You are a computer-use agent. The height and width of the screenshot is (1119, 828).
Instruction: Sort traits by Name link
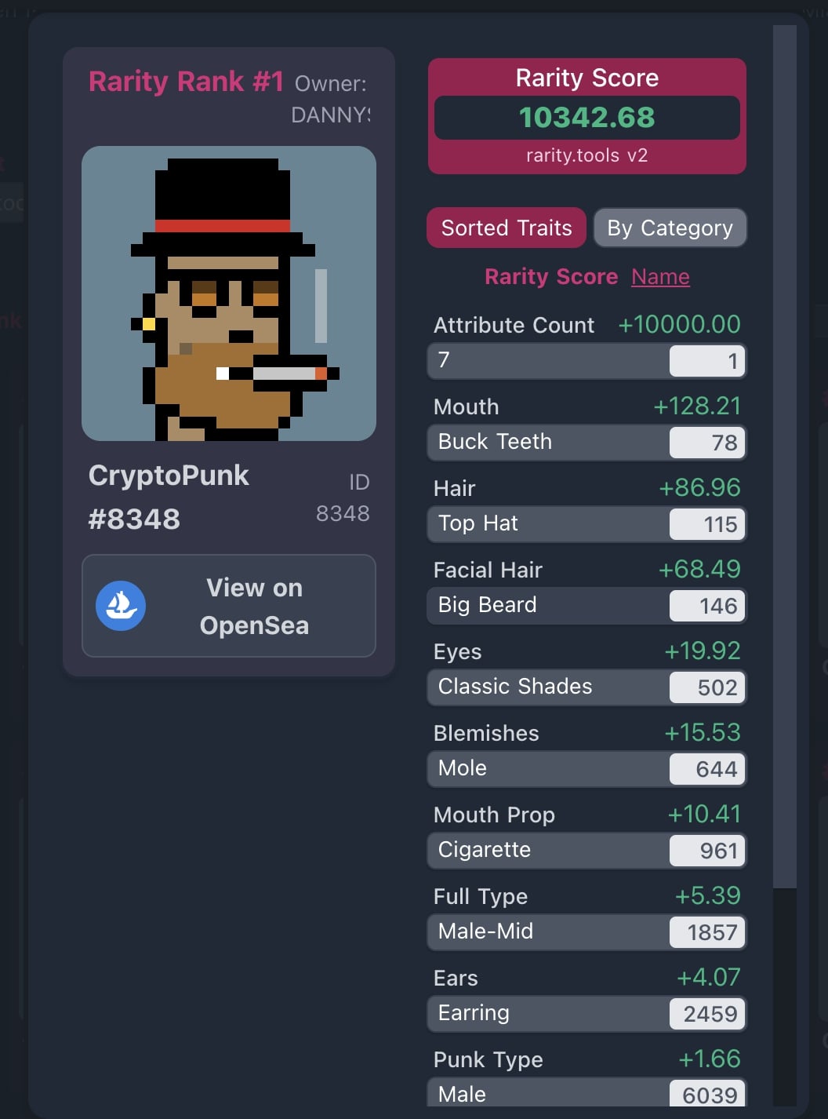click(660, 277)
